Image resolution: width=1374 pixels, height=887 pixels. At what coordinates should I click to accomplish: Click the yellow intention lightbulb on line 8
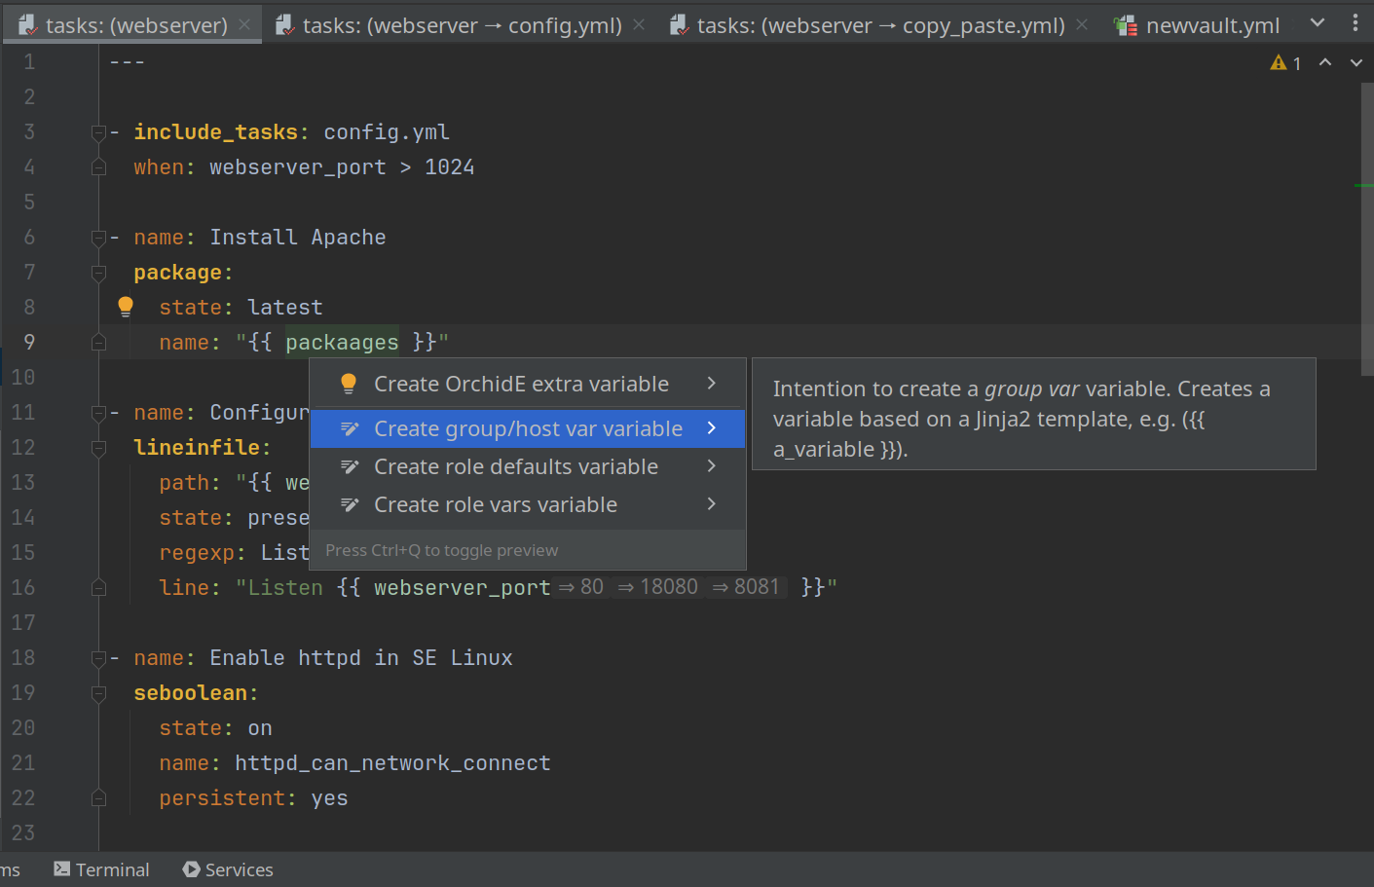(x=126, y=307)
